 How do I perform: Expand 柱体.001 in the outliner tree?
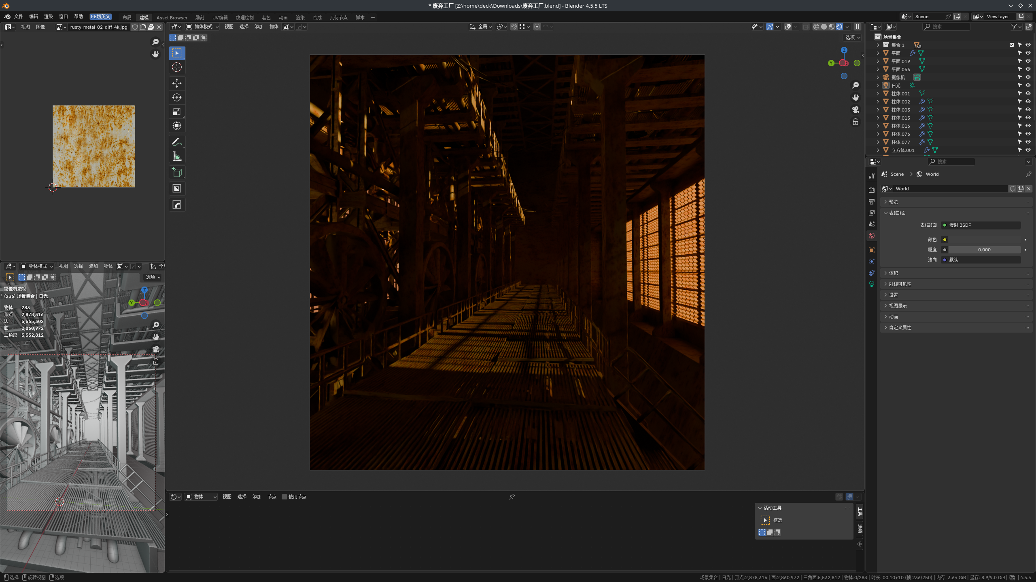878,93
